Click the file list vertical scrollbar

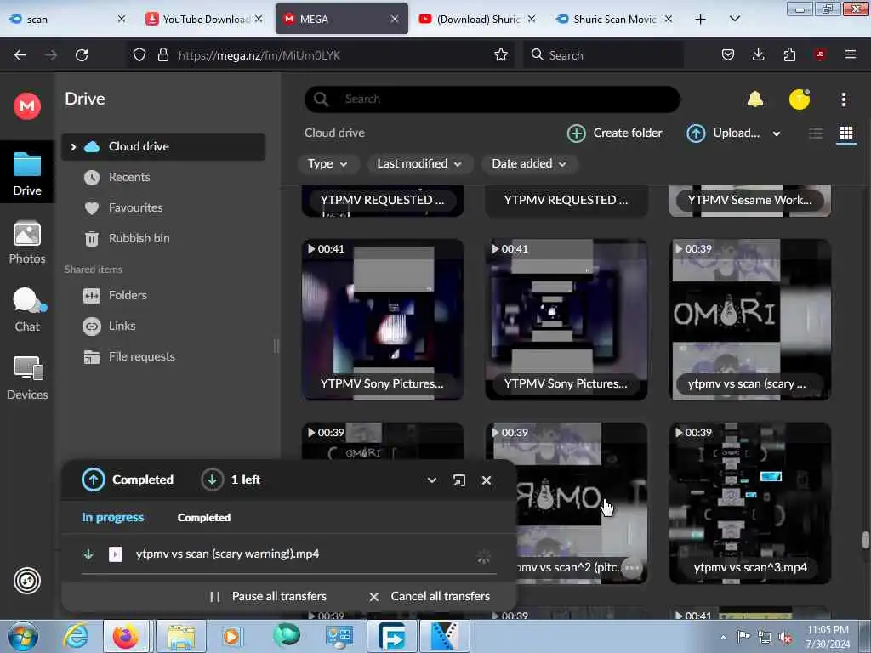click(865, 540)
